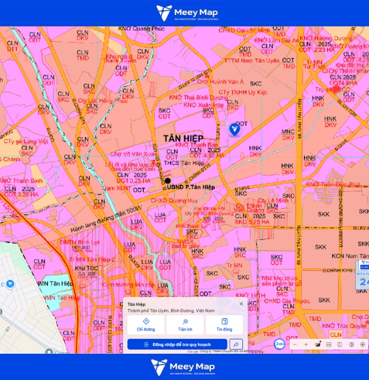Click the 'KNỞ Quang Phúc' label
369x380 pixels.
point(141,29)
